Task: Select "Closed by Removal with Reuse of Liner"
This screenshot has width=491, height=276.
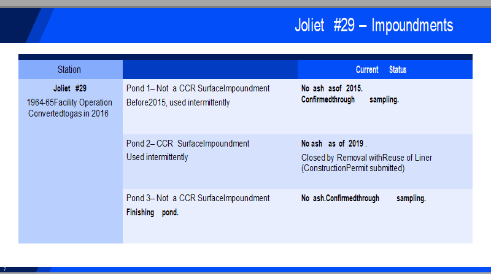Action: pyautogui.click(x=366, y=158)
